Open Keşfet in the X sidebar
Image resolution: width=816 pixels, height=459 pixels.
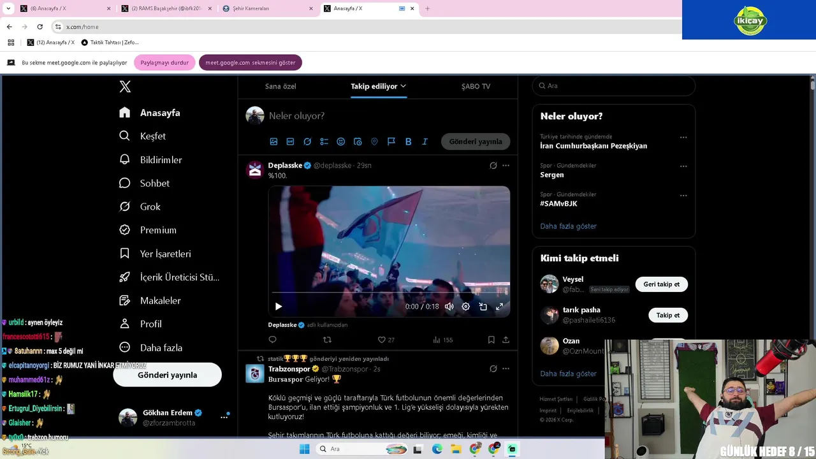click(143, 136)
